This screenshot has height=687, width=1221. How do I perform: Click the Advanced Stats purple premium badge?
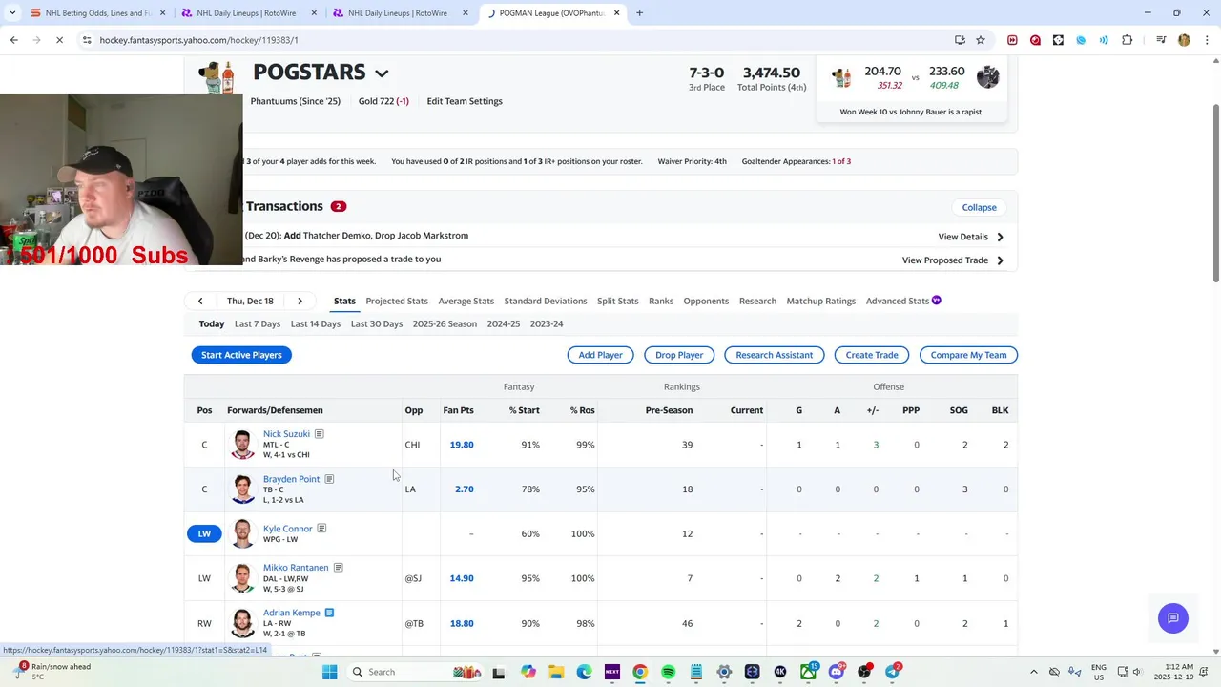[x=937, y=301]
